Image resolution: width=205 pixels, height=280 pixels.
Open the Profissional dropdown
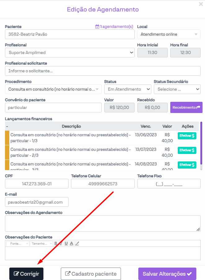tap(70, 53)
